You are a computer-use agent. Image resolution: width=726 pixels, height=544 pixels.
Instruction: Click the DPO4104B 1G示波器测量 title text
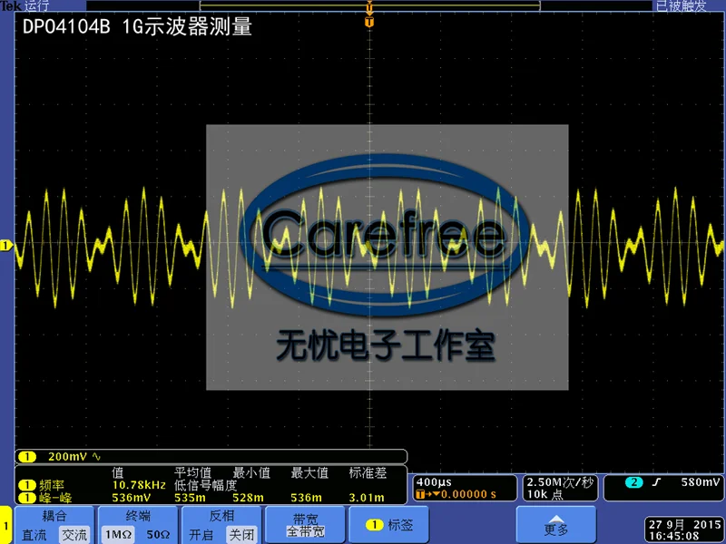point(137,27)
